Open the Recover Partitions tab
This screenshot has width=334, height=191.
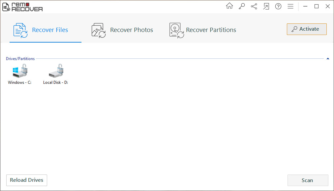(203, 30)
